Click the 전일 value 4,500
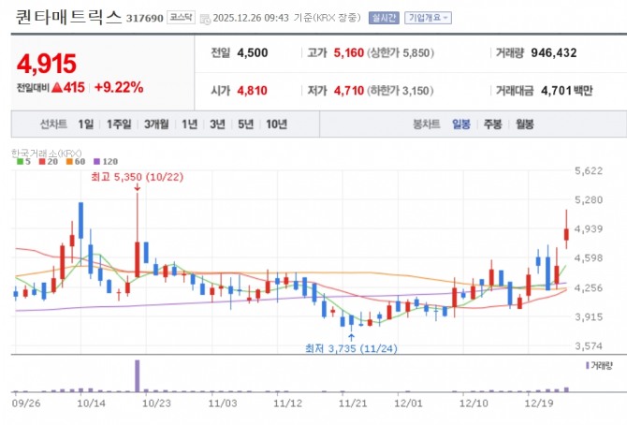This screenshot has width=627, height=425. (253, 52)
